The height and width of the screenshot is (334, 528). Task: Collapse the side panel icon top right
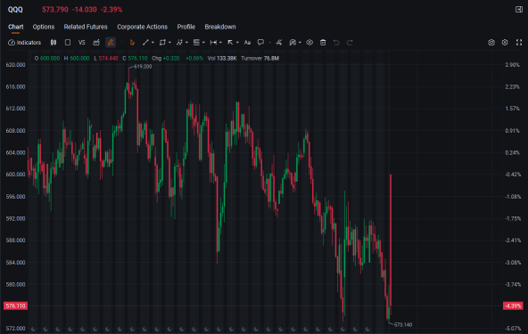[519, 10]
